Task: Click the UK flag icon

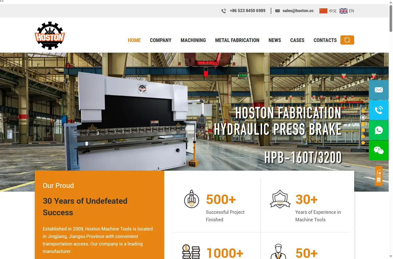Action: [x=344, y=11]
